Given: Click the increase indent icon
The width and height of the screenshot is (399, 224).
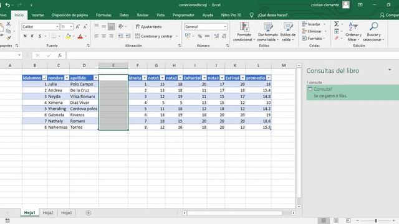Looking at the screenshot, I should pos(128,36).
